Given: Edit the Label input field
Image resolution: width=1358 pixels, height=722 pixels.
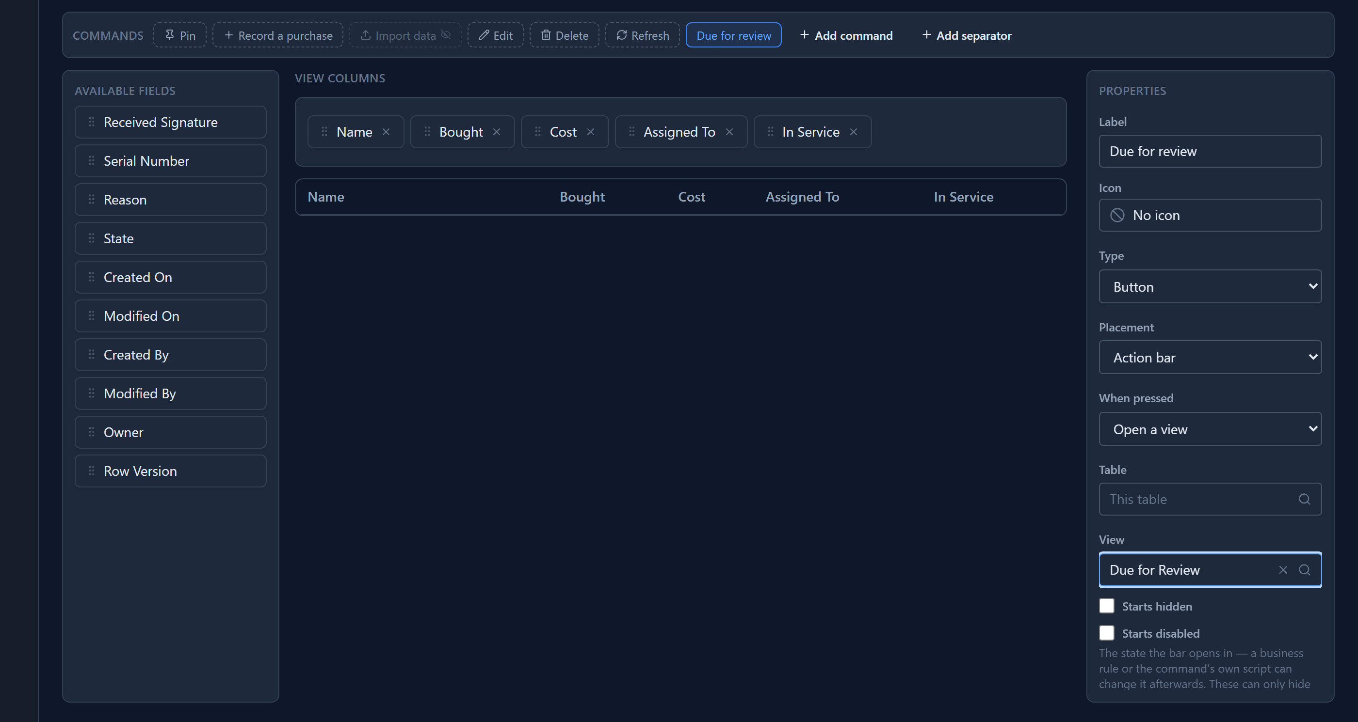Looking at the screenshot, I should pyautogui.click(x=1210, y=151).
